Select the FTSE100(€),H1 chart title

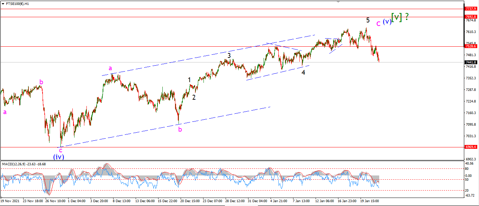(18, 3)
